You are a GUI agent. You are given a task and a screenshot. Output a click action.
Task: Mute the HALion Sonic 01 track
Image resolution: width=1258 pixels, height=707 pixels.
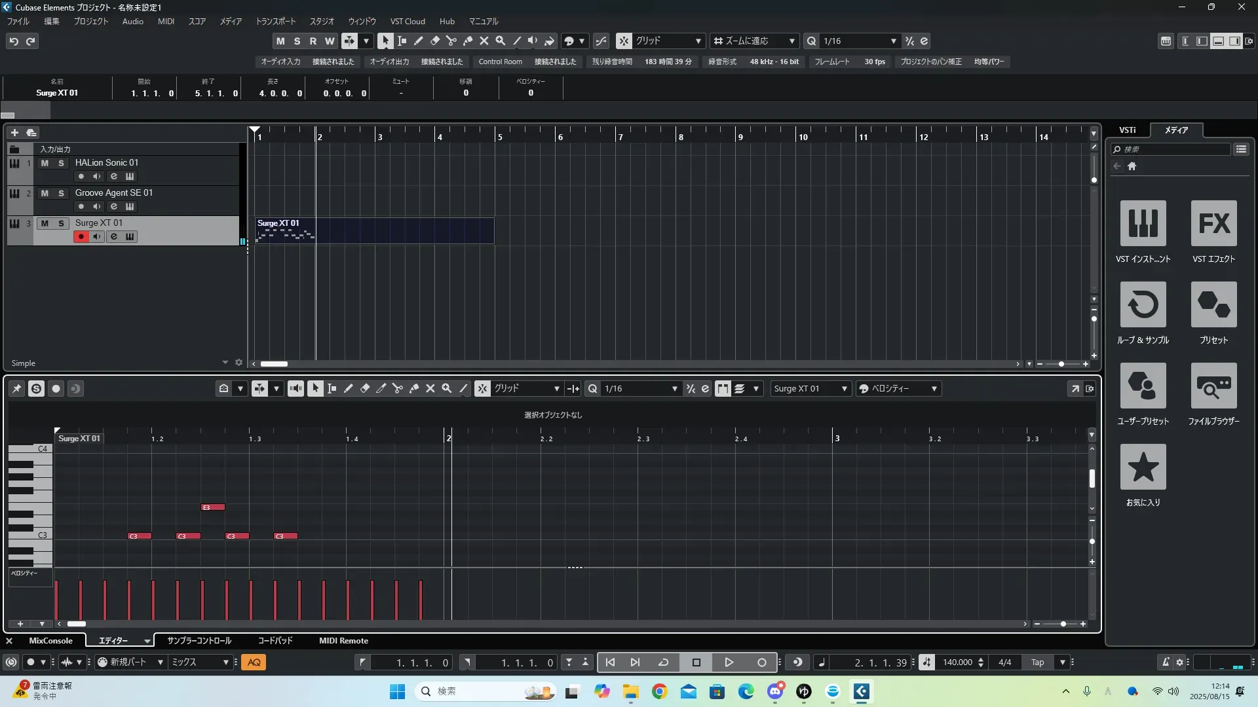pos(45,163)
